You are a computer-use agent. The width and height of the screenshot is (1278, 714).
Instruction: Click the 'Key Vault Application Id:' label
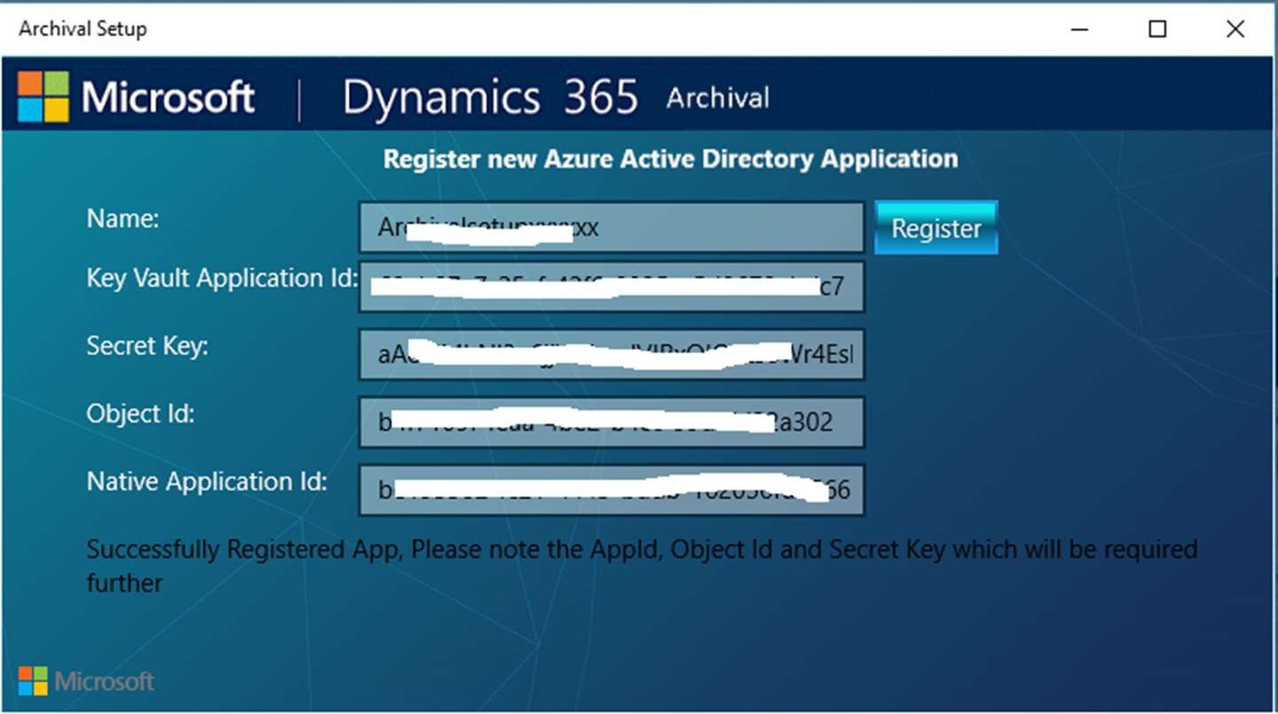click(x=222, y=279)
